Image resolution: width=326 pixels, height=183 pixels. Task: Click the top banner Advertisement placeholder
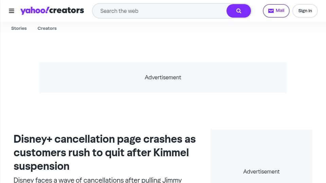click(x=163, y=77)
